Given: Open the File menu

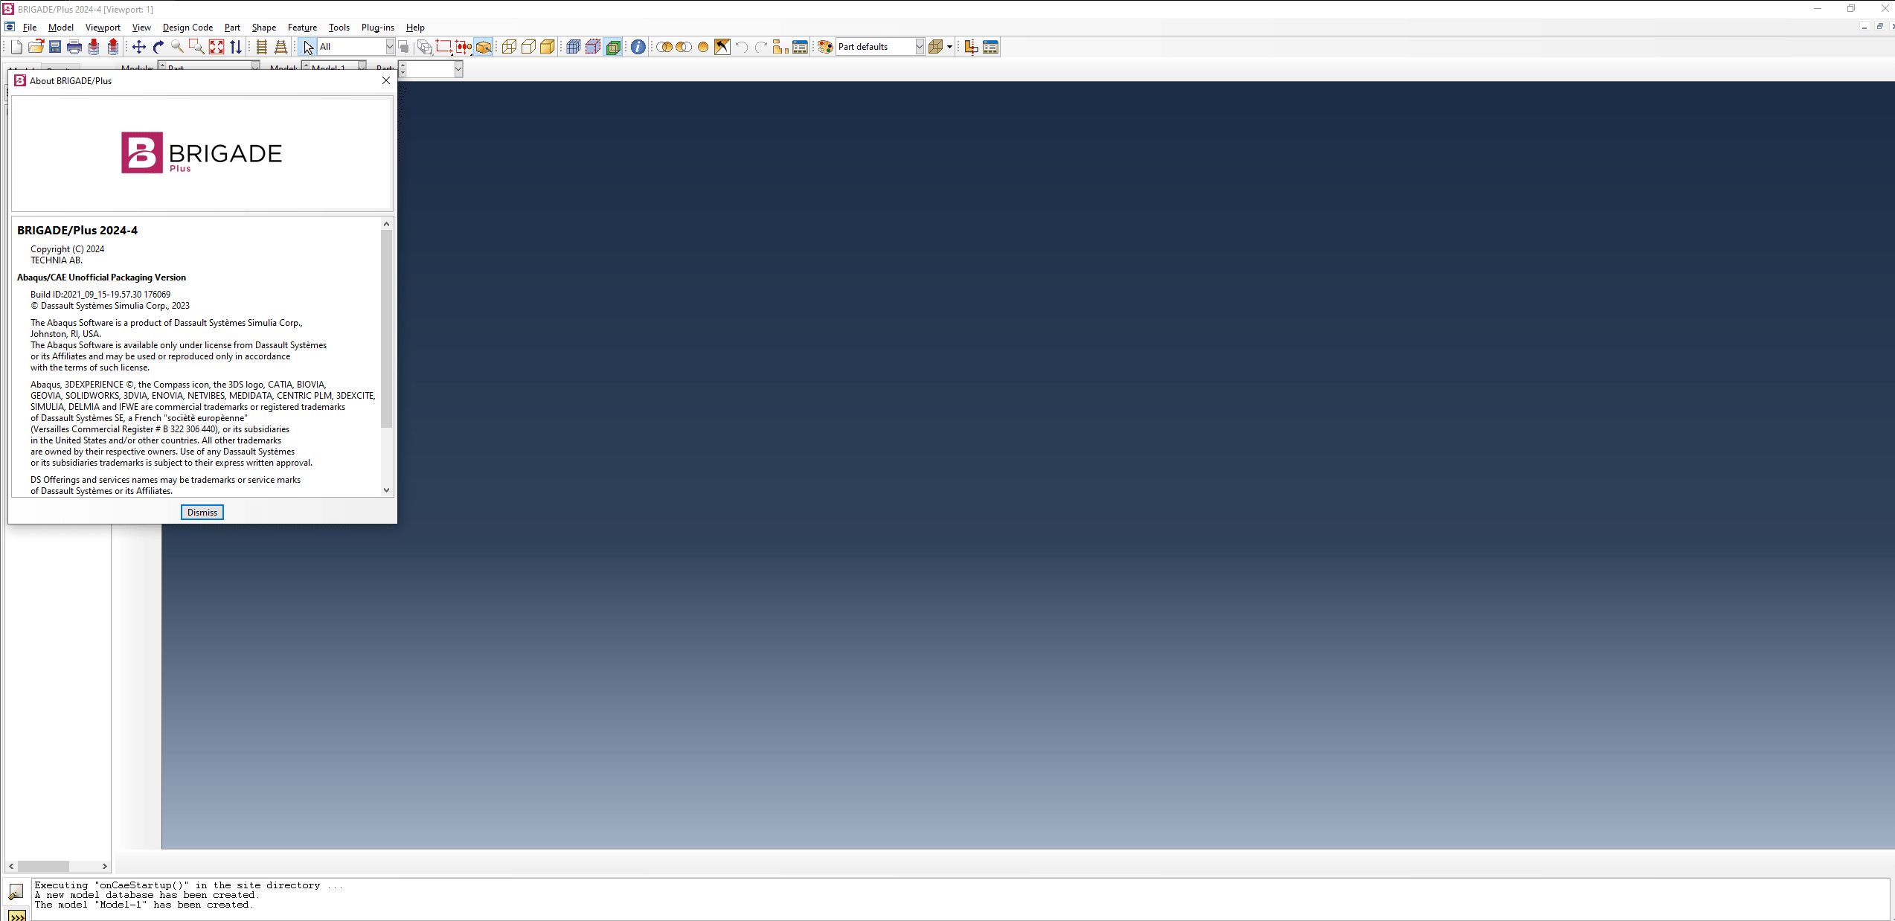Looking at the screenshot, I should (x=30, y=28).
